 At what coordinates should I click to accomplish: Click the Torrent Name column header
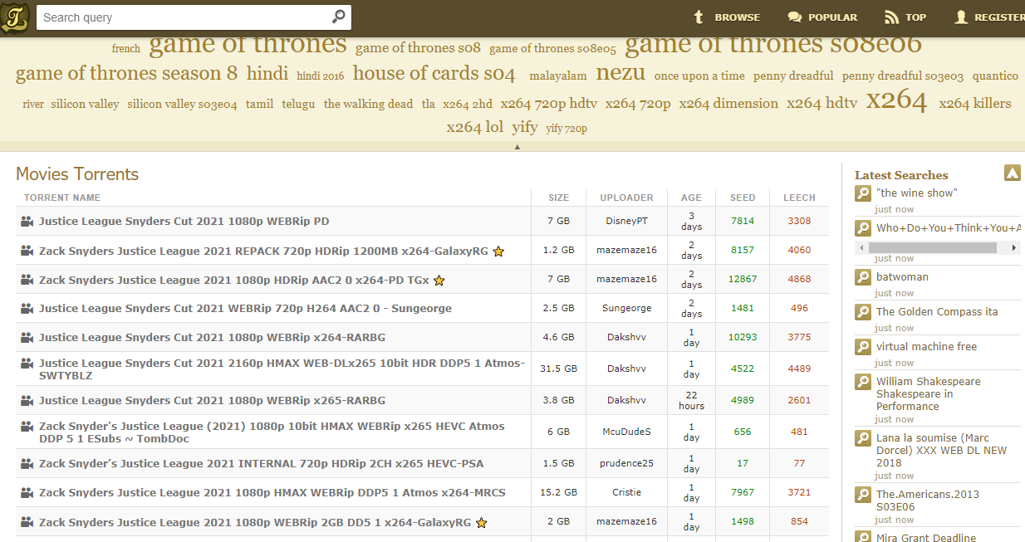[x=62, y=198]
